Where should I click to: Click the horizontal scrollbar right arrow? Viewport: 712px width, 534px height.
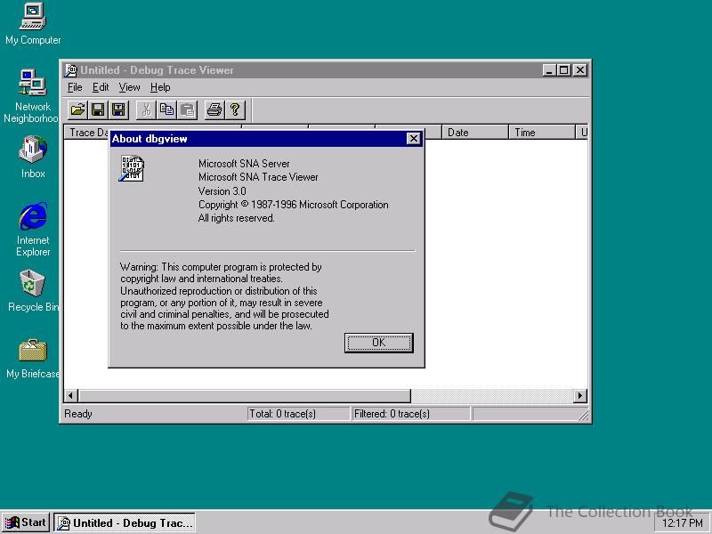tap(580, 395)
